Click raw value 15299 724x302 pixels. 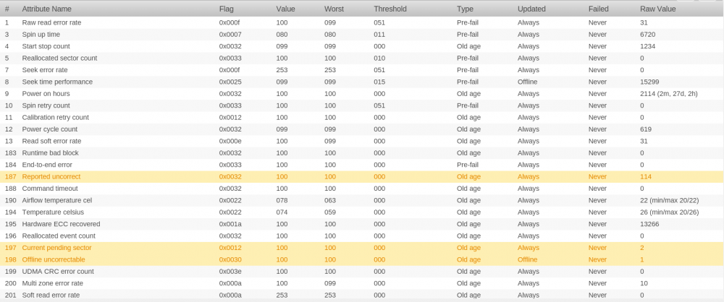tap(649, 82)
